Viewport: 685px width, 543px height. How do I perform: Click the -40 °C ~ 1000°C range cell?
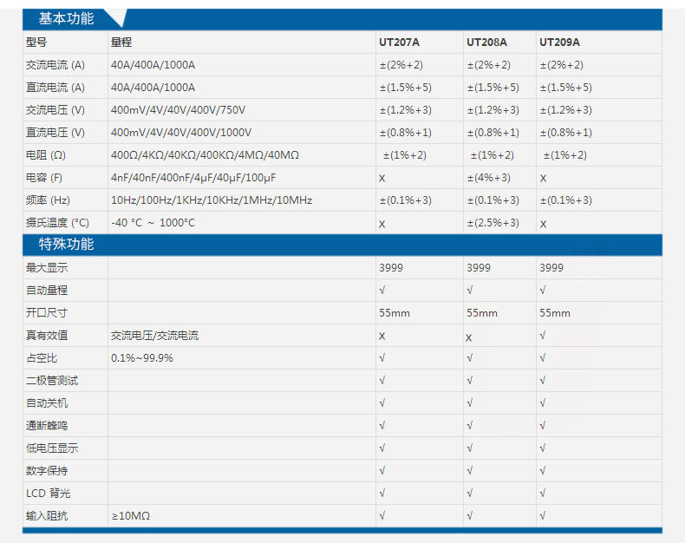pyautogui.click(x=153, y=223)
